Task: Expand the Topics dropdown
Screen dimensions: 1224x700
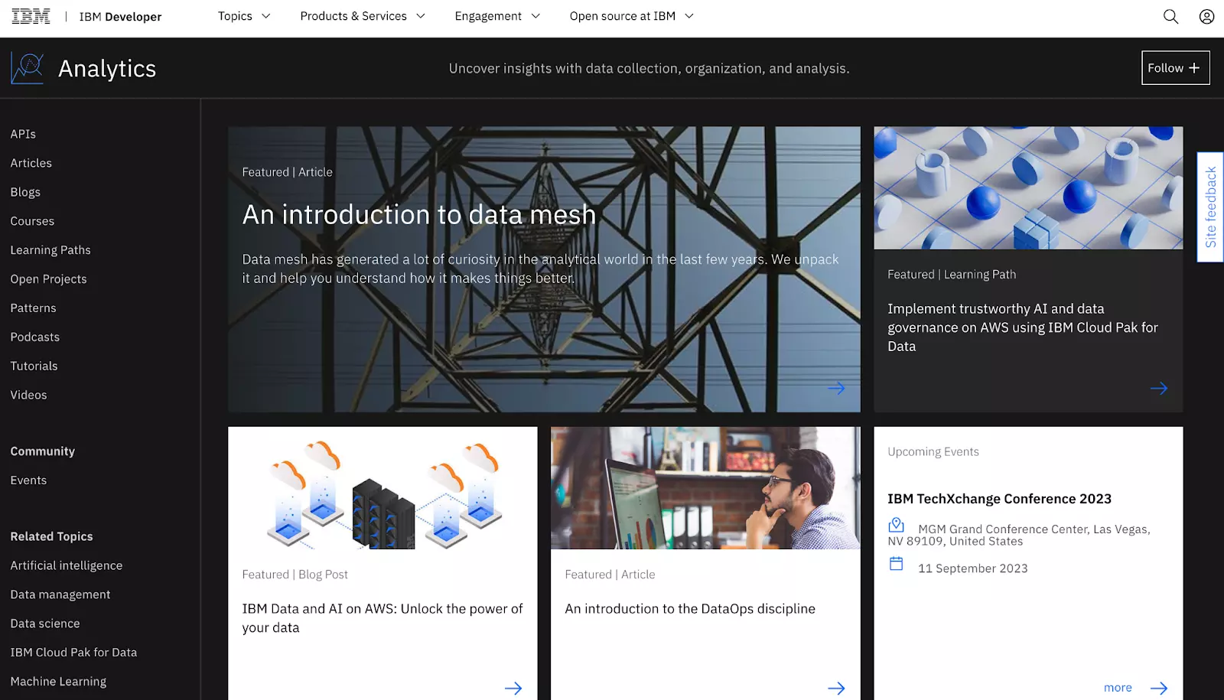Action: 243,16
